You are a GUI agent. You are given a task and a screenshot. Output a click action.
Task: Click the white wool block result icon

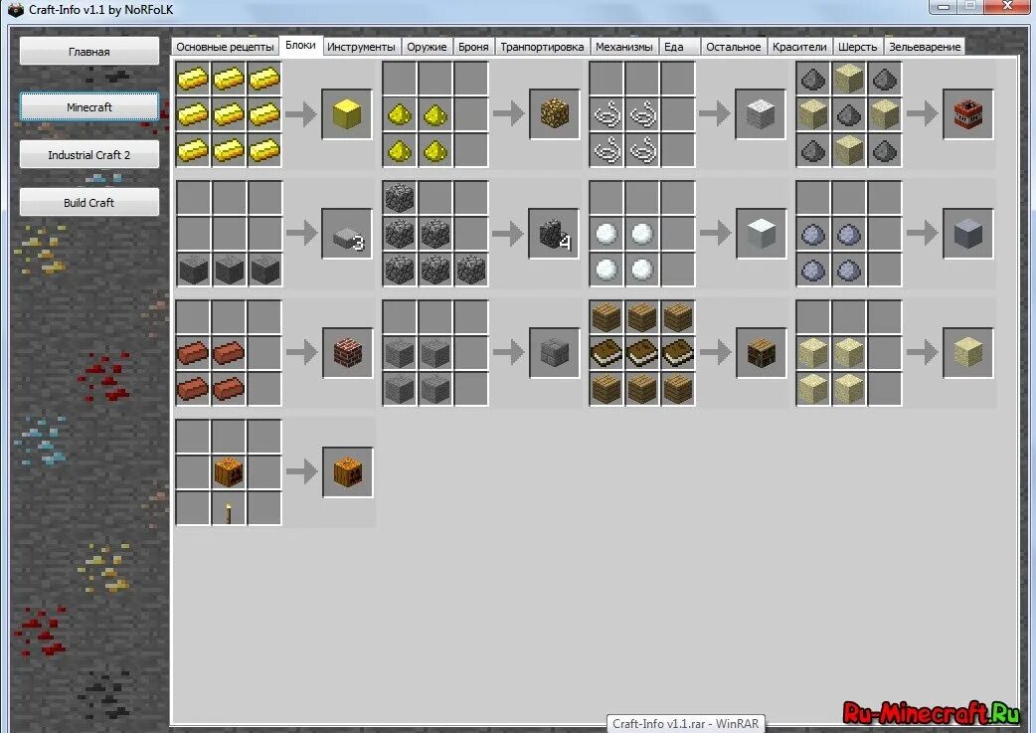[761, 114]
